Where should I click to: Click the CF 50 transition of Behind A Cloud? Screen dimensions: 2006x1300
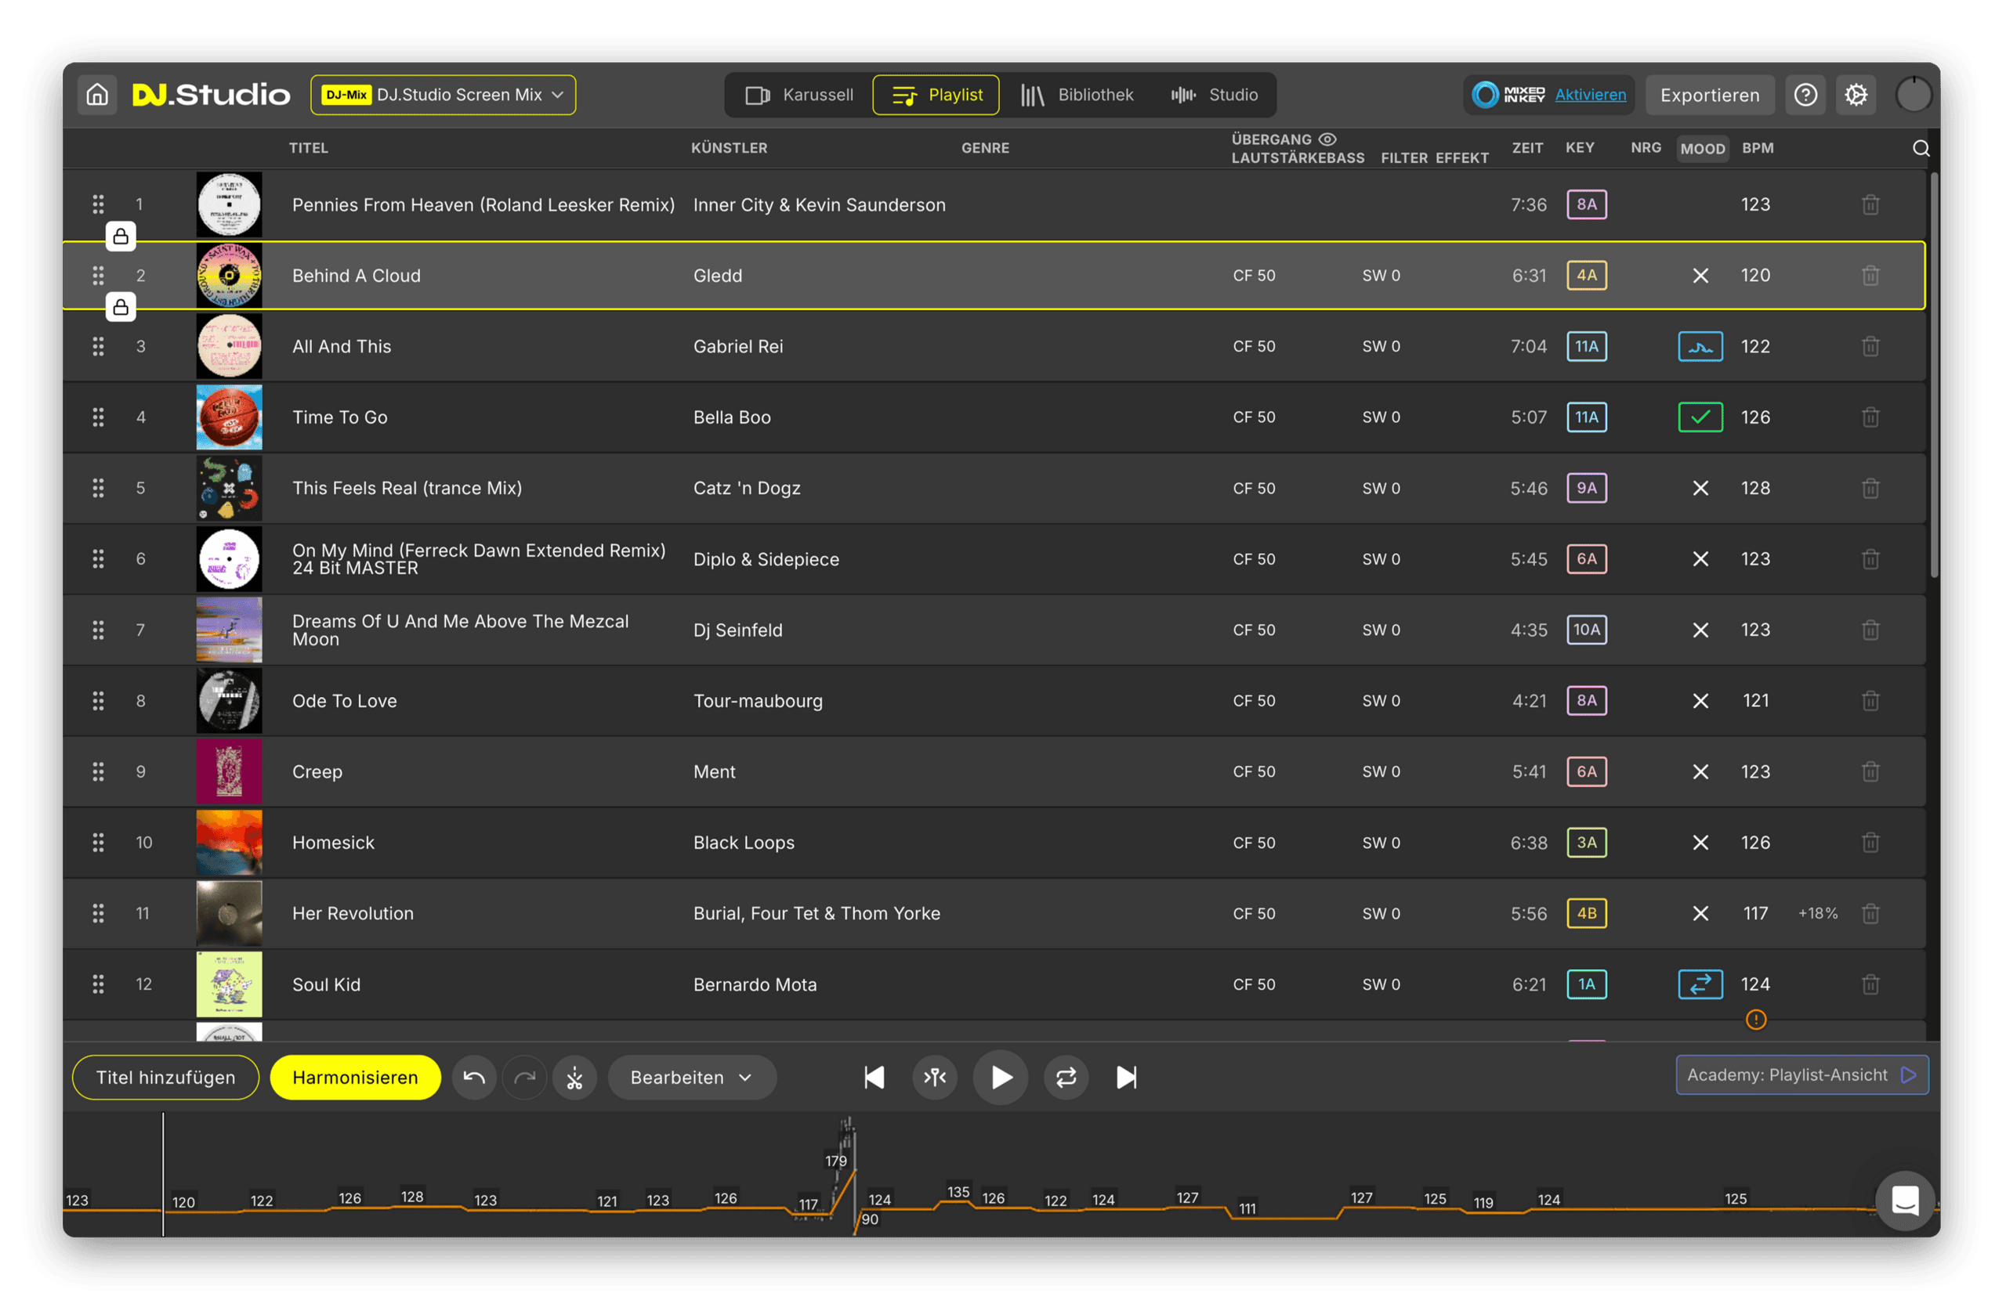(1253, 276)
